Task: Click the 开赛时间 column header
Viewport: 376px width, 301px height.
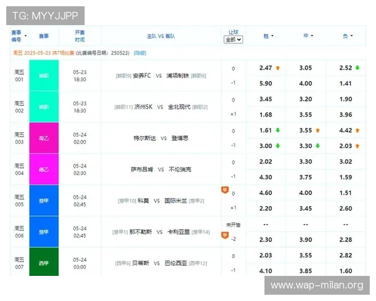Action: pos(80,36)
